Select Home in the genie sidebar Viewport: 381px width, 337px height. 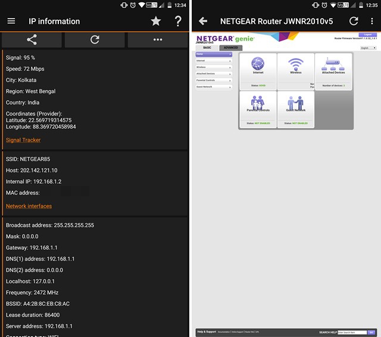[x=214, y=54]
